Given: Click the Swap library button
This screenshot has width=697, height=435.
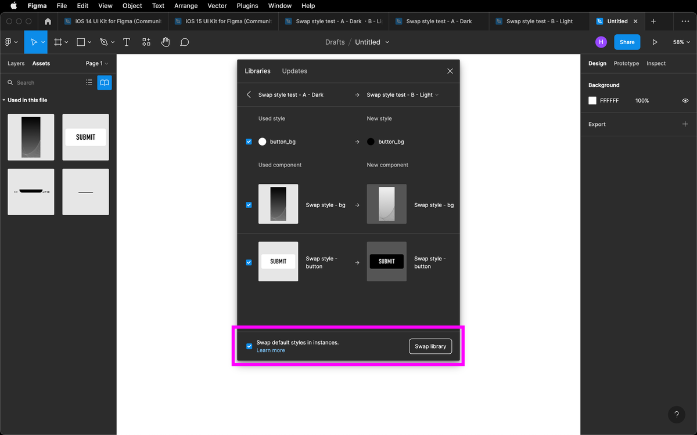Looking at the screenshot, I should tap(430, 346).
